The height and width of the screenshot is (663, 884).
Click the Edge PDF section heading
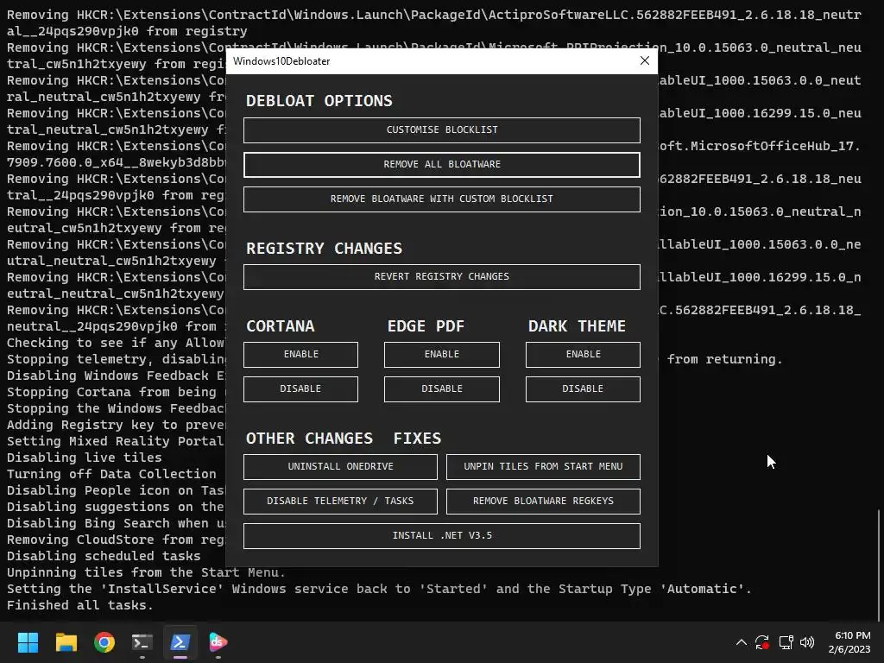tap(426, 326)
